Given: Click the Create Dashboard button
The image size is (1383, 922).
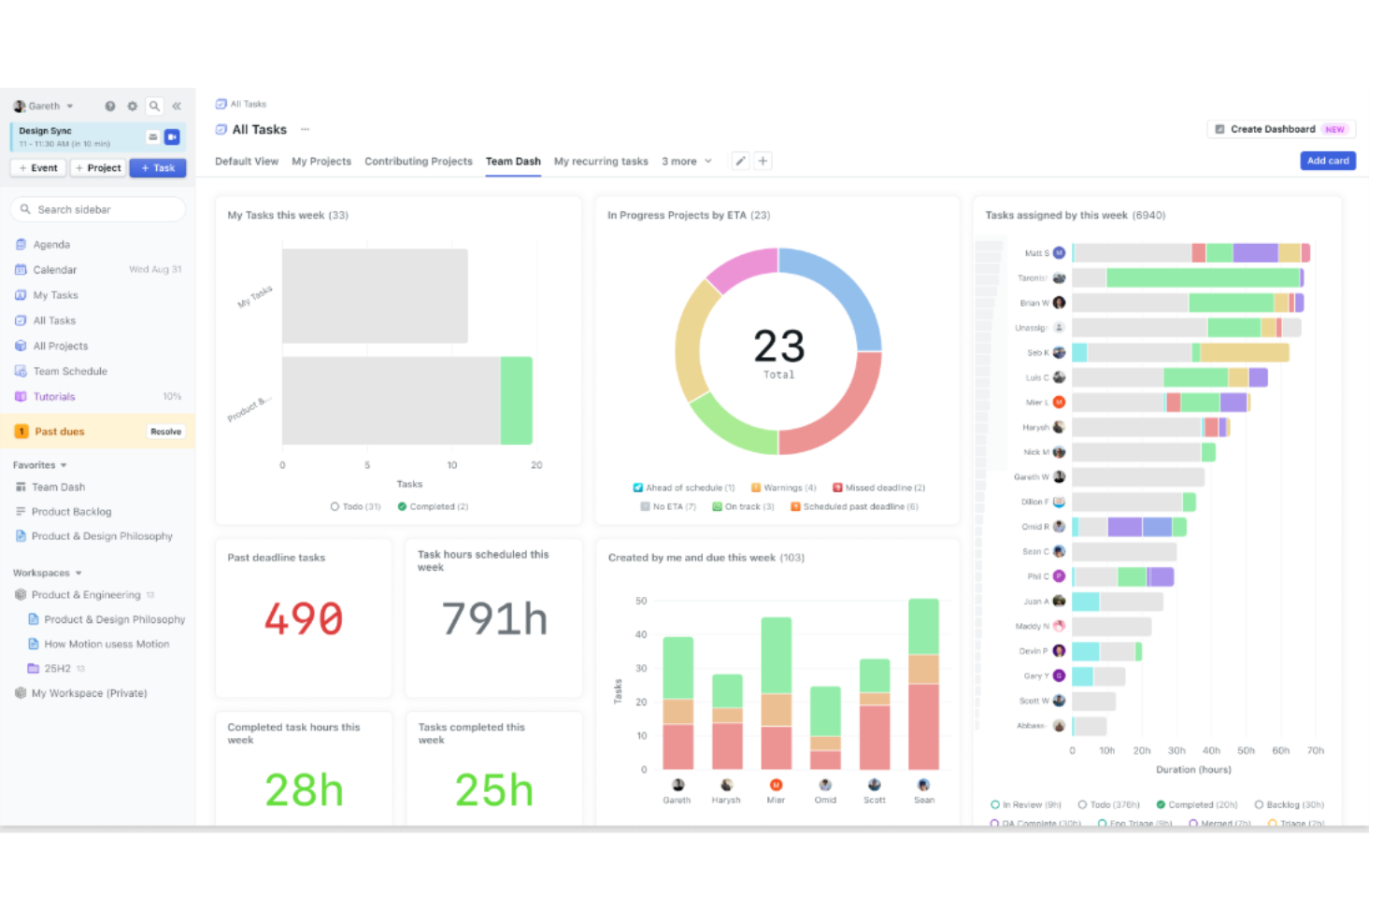Looking at the screenshot, I should click(x=1280, y=129).
